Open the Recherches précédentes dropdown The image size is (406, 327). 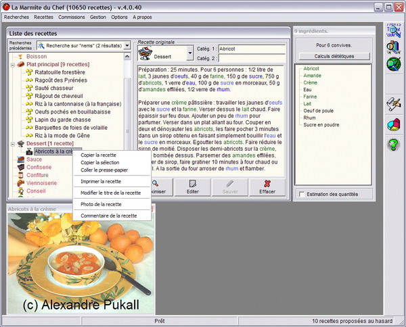click(127, 45)
